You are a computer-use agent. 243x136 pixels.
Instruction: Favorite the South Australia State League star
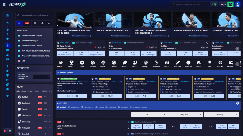click(128, 134)
